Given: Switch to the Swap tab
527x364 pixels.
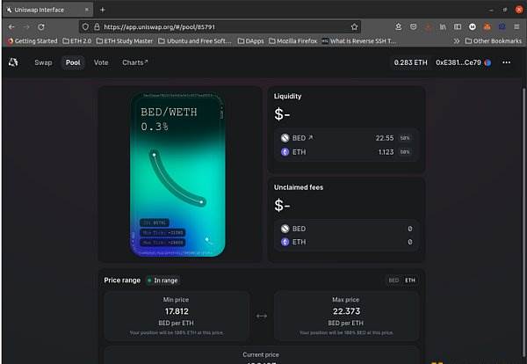Looking at the screenshot, I should click(43, 62).
